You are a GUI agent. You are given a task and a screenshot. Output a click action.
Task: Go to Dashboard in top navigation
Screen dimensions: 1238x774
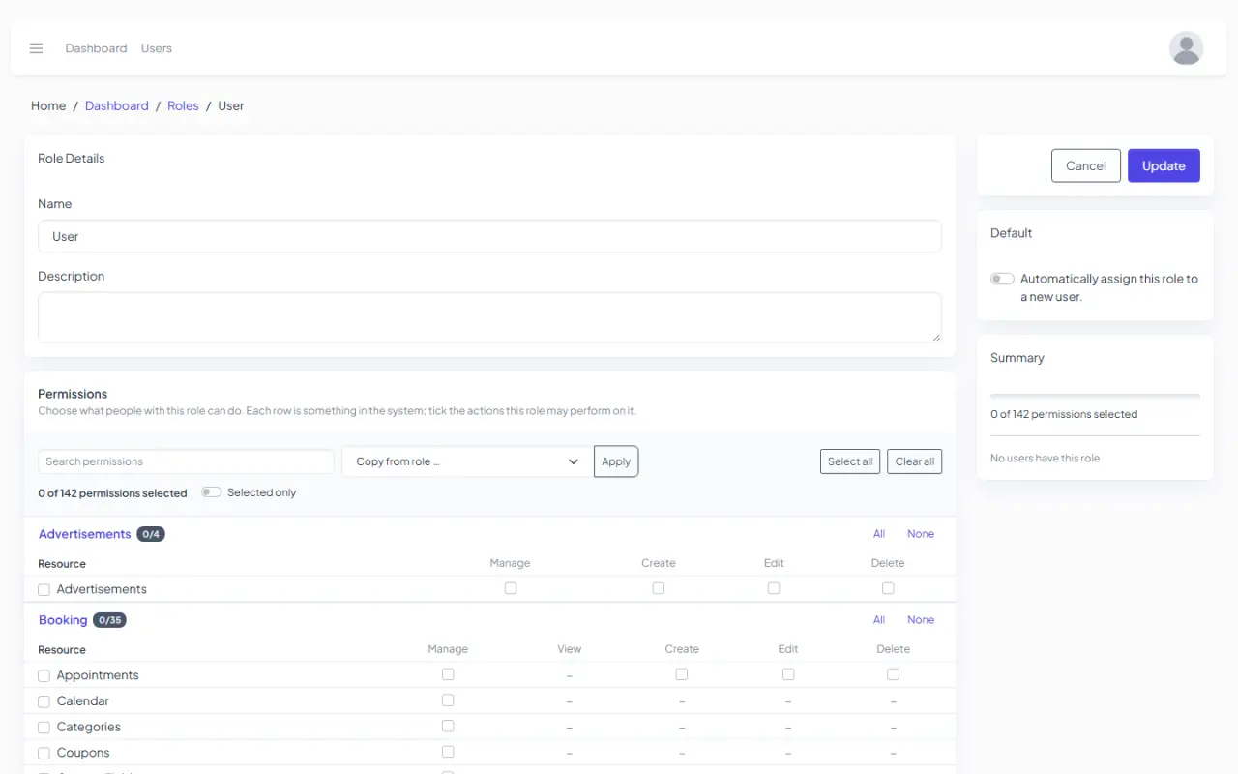point(96,48)
